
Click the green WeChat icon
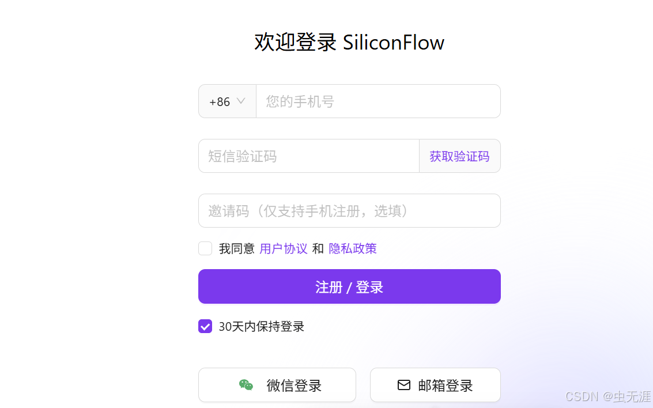pyautogui.click(x=247, y=385)
